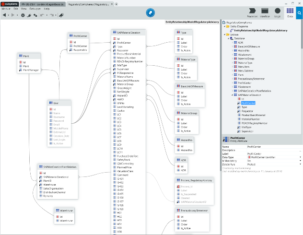
Task: Expand the ADR entity in tree
Action: click(x=232, y=42)
